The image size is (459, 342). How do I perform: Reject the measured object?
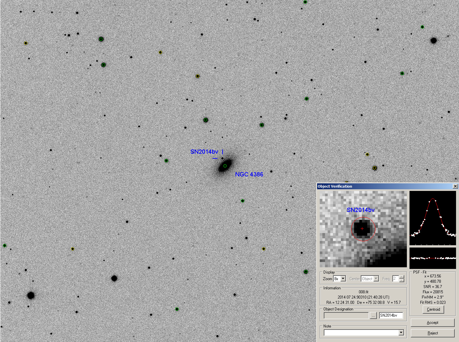pyautogui.click(x=433, y=333)
